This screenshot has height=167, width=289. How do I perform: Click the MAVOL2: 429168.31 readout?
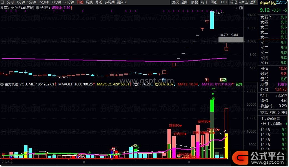[114, 84]
